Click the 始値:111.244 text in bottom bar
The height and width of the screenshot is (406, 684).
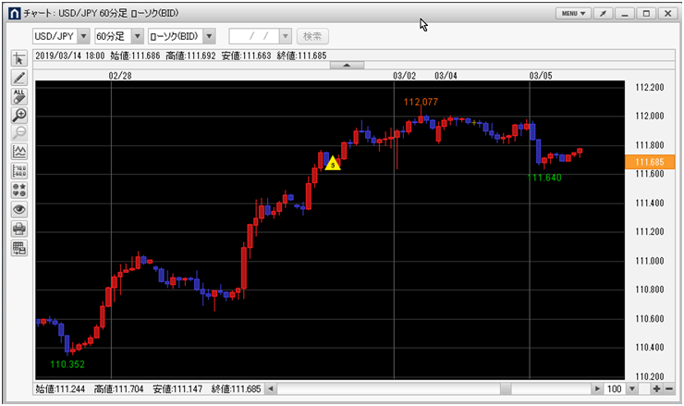click(60, 389)
